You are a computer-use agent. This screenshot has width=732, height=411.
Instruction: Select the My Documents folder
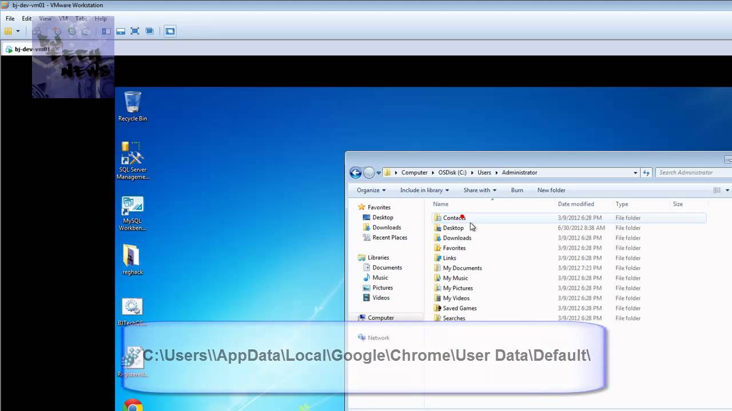tap(457, 268)
